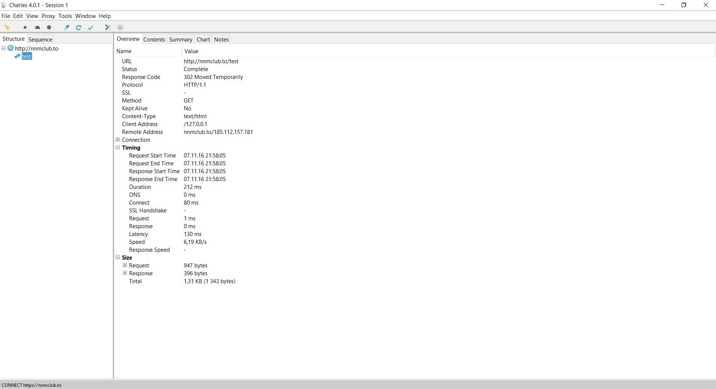
Task: Switch to the Chart tab
Action: 203,39
